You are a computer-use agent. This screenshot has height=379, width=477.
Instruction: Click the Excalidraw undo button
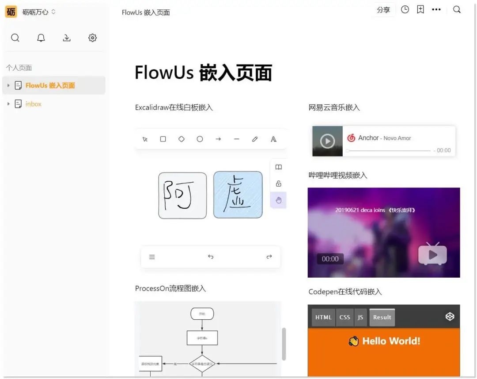211,257
